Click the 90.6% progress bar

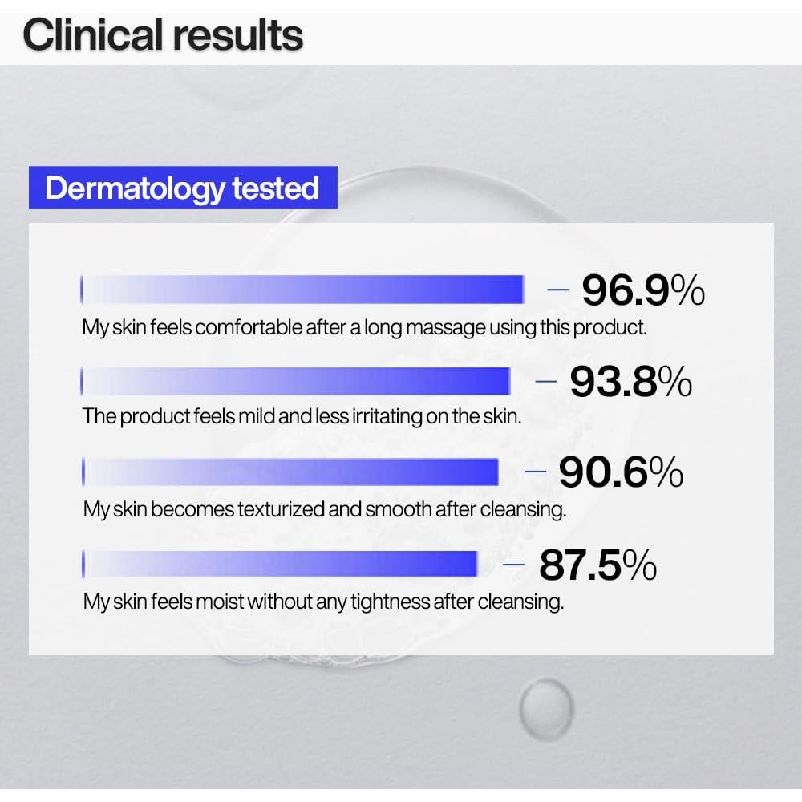290,472
